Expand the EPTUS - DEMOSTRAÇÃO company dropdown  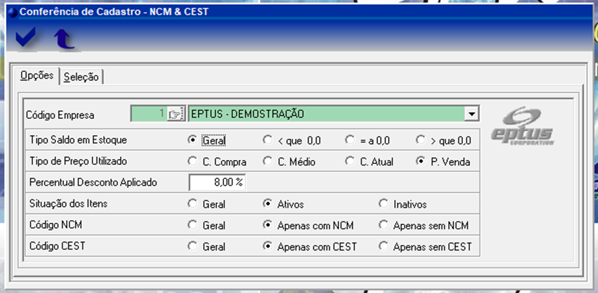tap(472, 114)
